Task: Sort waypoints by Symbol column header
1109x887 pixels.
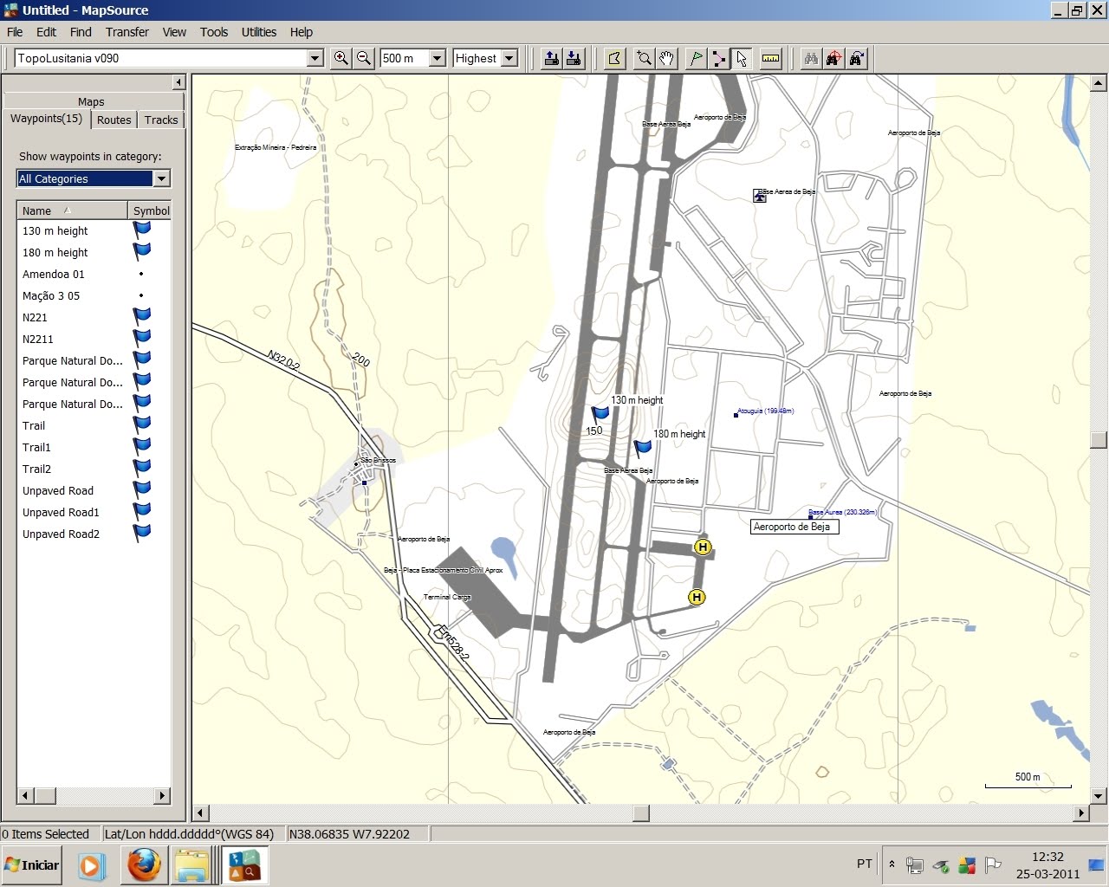Action: click(x=151, y=210)
